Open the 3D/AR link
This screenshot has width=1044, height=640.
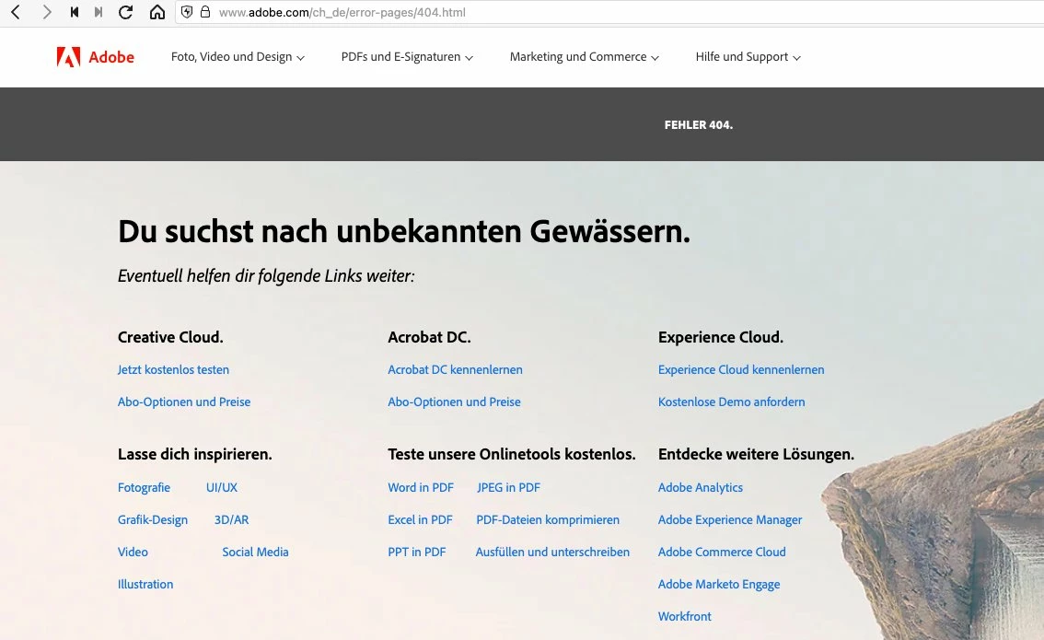(x=231, y=519)
